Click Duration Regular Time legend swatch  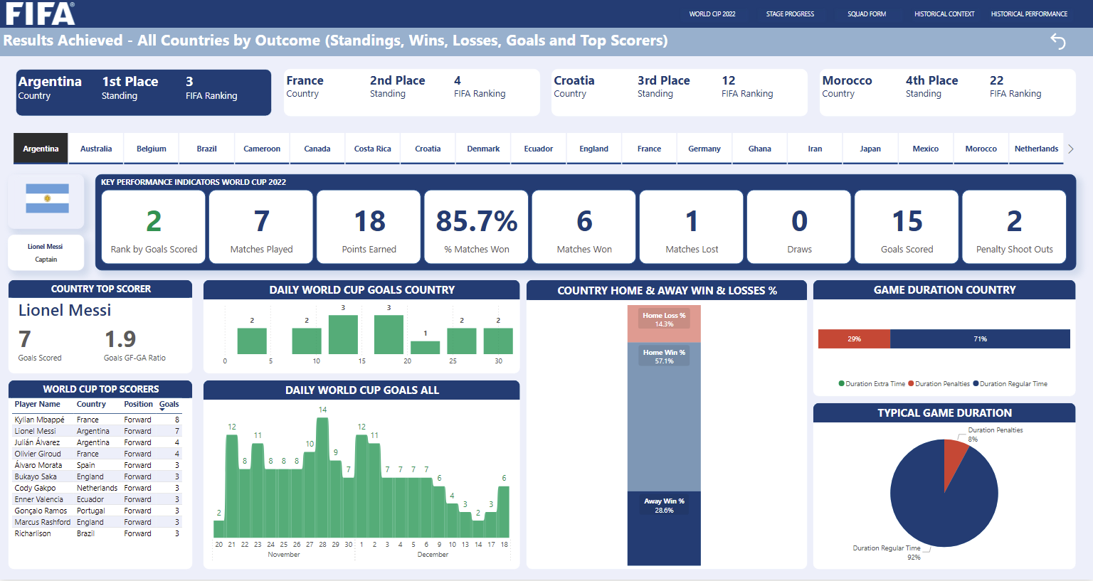[976, 384]
